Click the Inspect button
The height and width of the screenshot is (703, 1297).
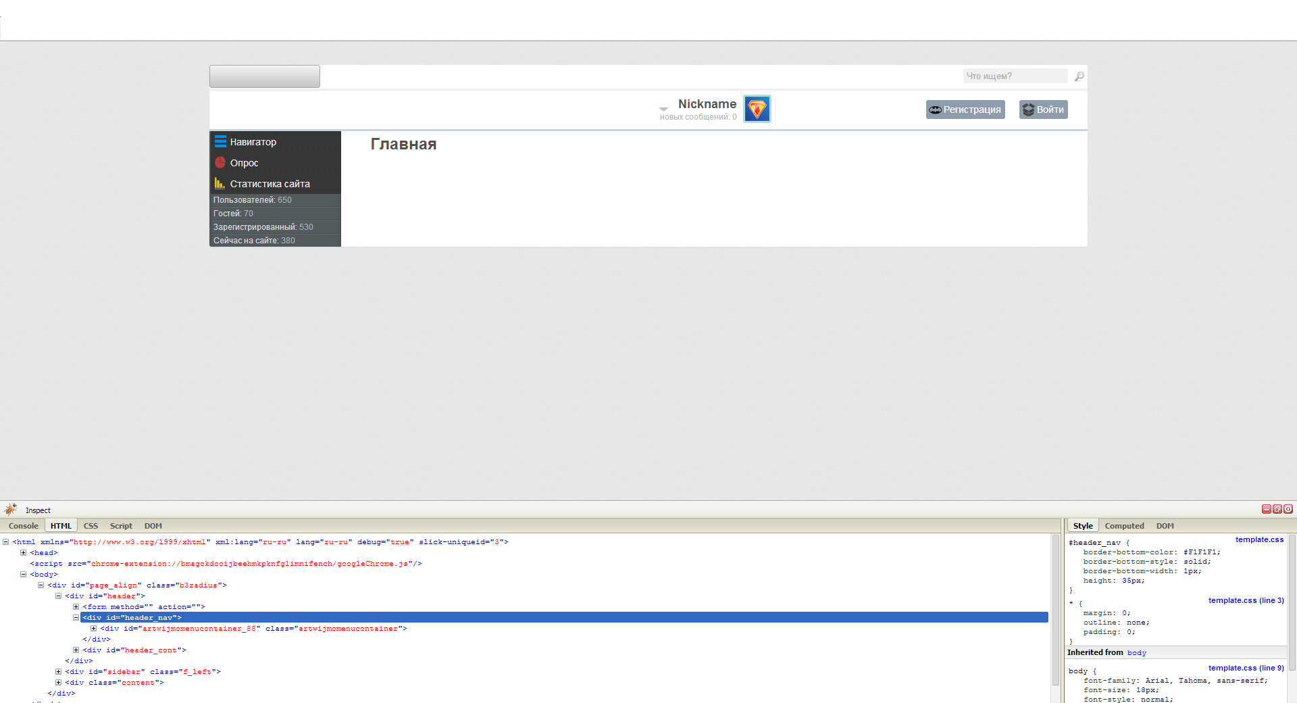[x=38, y=510]
